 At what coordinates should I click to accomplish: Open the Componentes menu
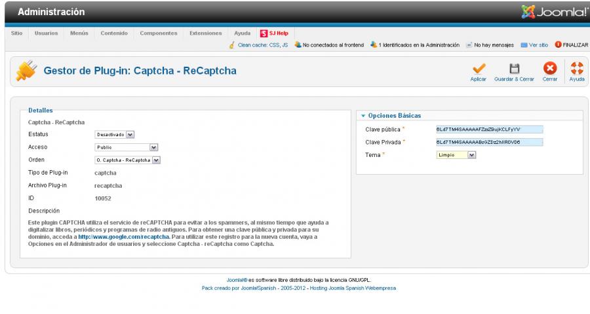pyautogui.click(x=159, y=33)
